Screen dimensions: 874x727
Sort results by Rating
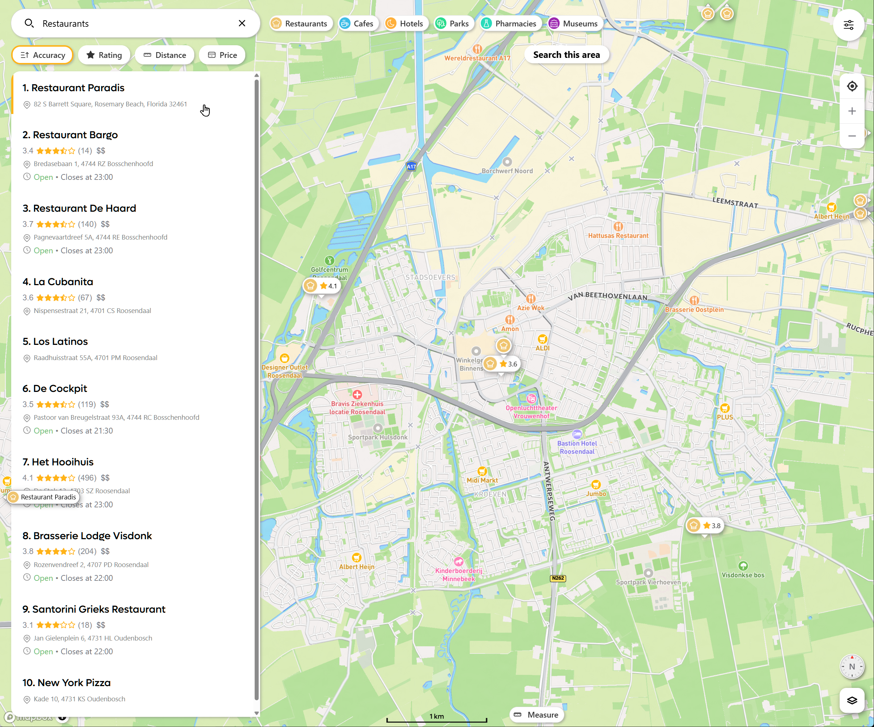tap(104, 55)
